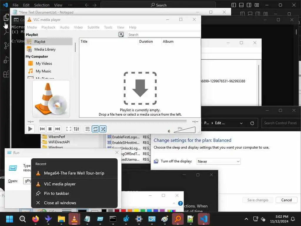Focus the VLC playlist Search field
Screen dimensions: 301x226
[x=164, y=35]
